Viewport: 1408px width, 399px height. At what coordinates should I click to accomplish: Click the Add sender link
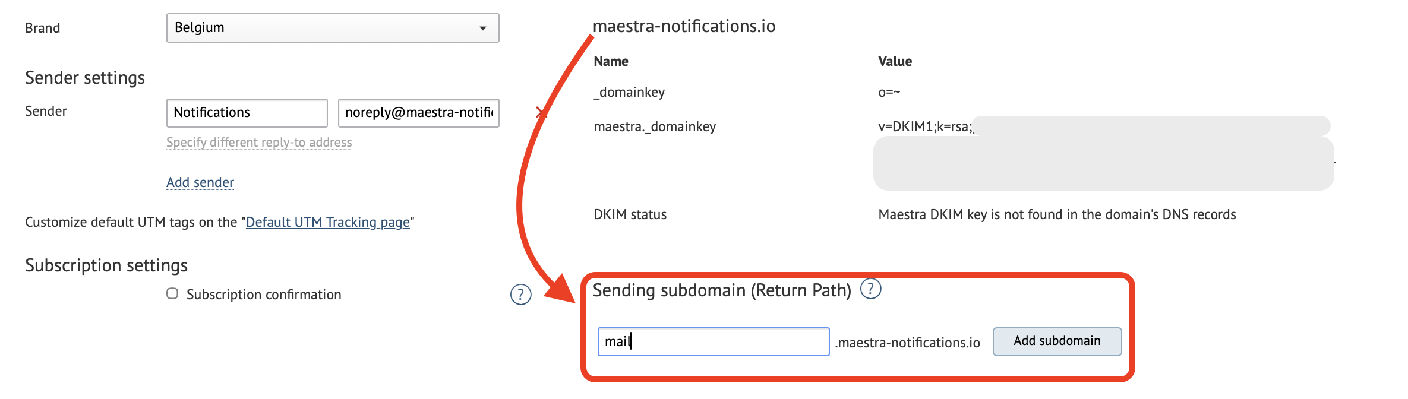click(x=200, y=182)
